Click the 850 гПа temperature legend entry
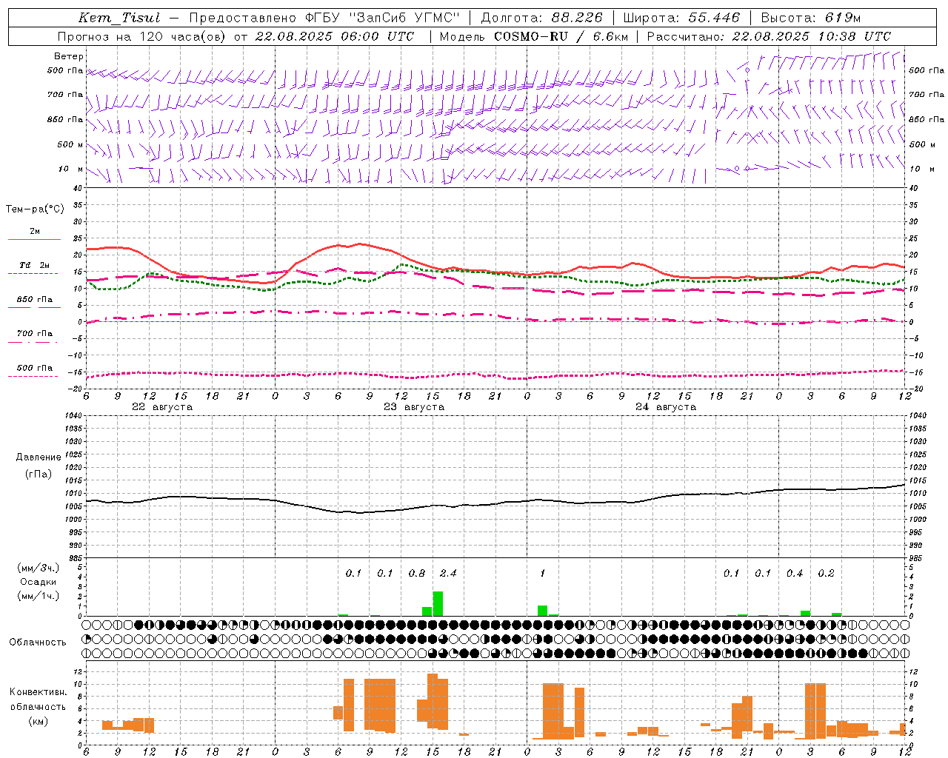 click(35, 300)
